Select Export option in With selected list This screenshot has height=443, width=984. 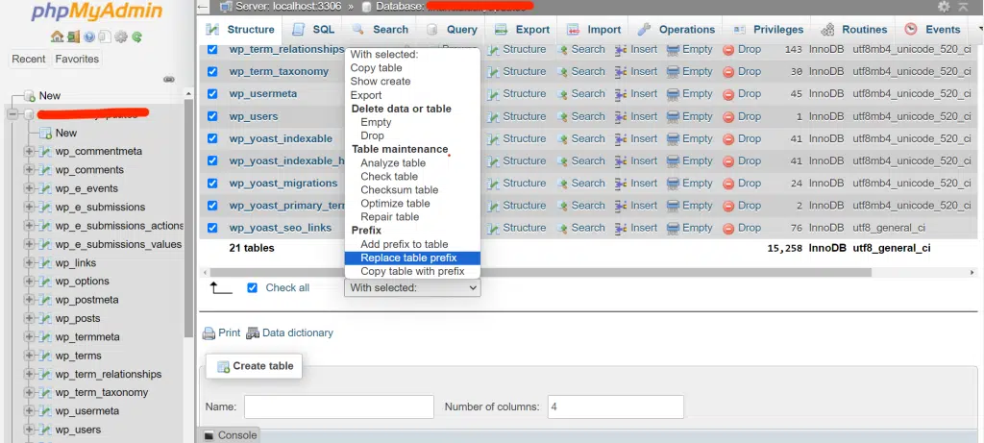(x=412, y=95)
